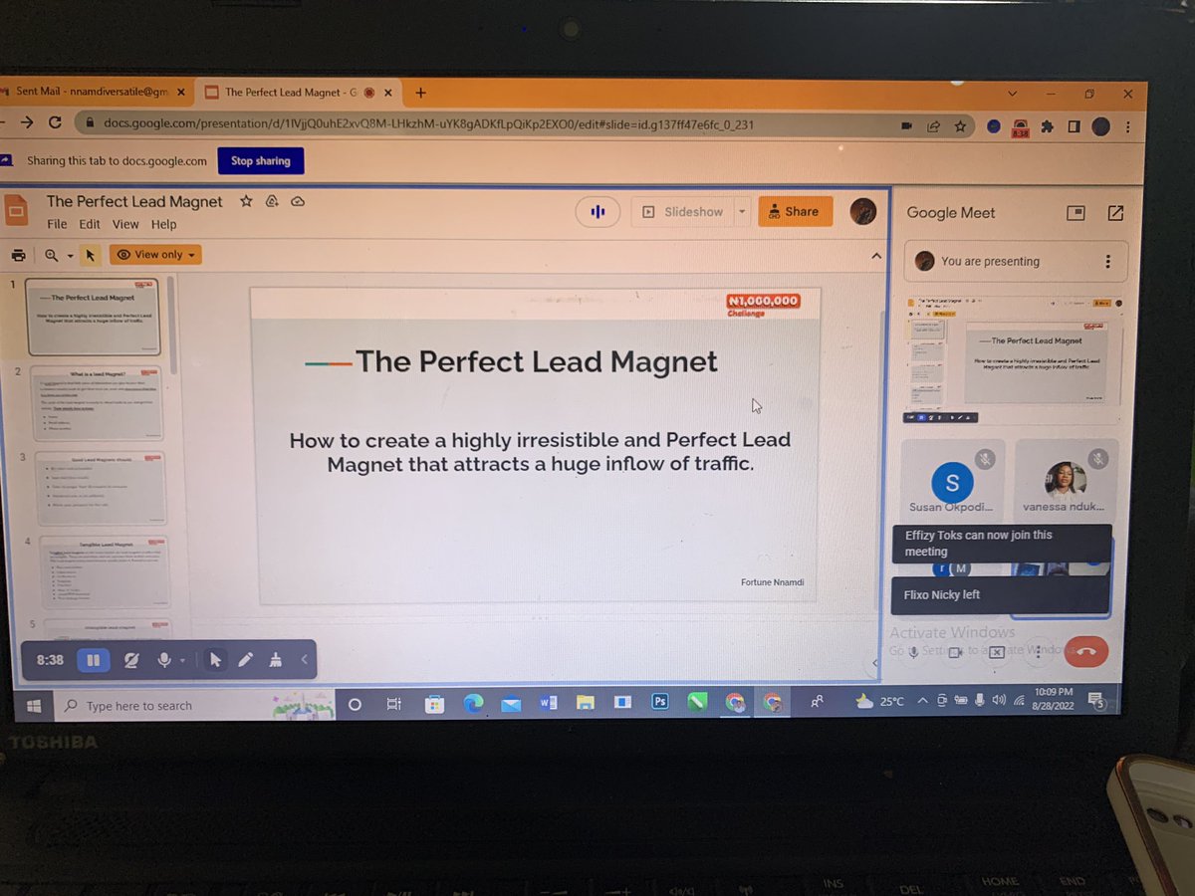The width and height of the screenshot is (1195, 896).
Task: Click the zoom magnifier tool in Slides
Action: (51, 255)
